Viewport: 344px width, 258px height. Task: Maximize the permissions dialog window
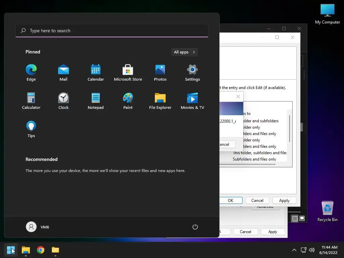click(x=277, y=37)
